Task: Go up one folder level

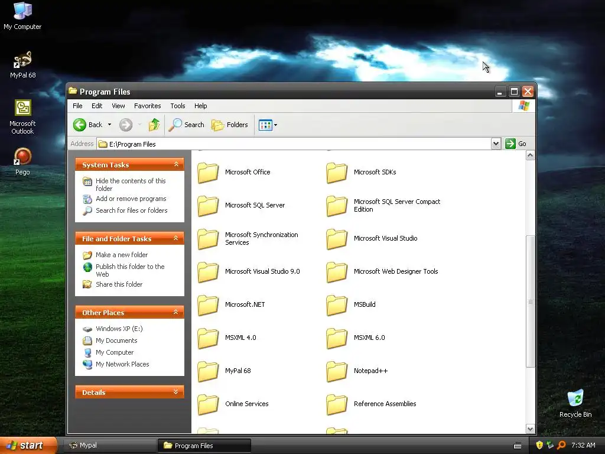Action: click(x=154, y=125)
